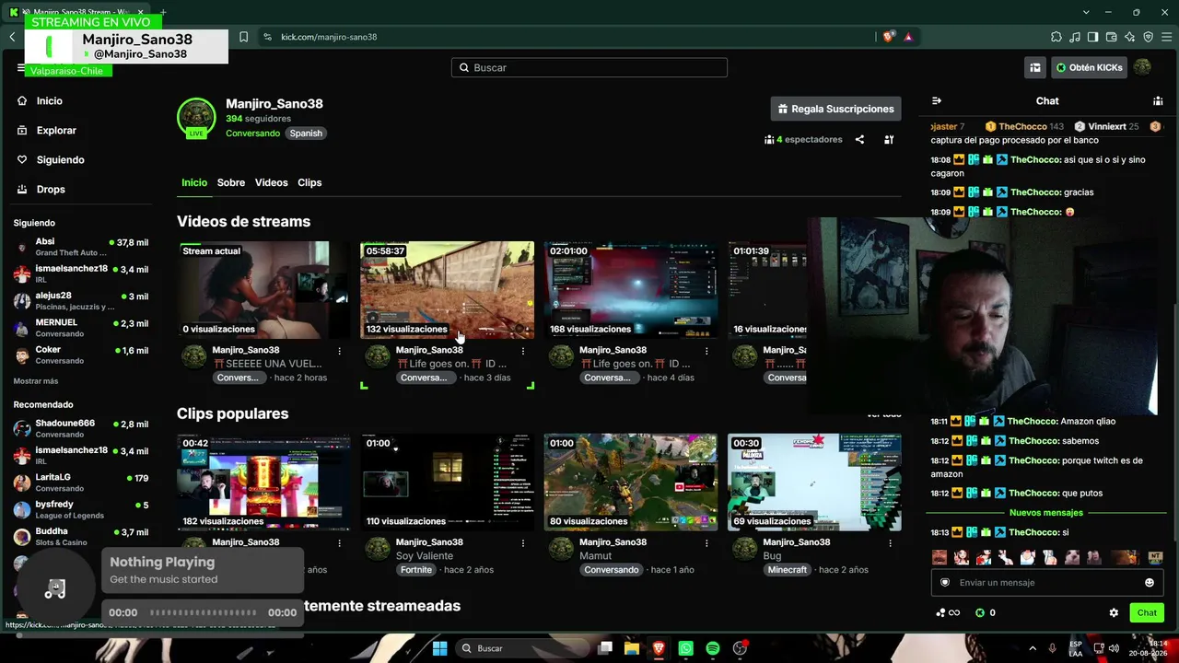Open the Stream actual video thumbnail
Image resolution: width=1179 pixels, height=663 pixels.
click(263, 290)
